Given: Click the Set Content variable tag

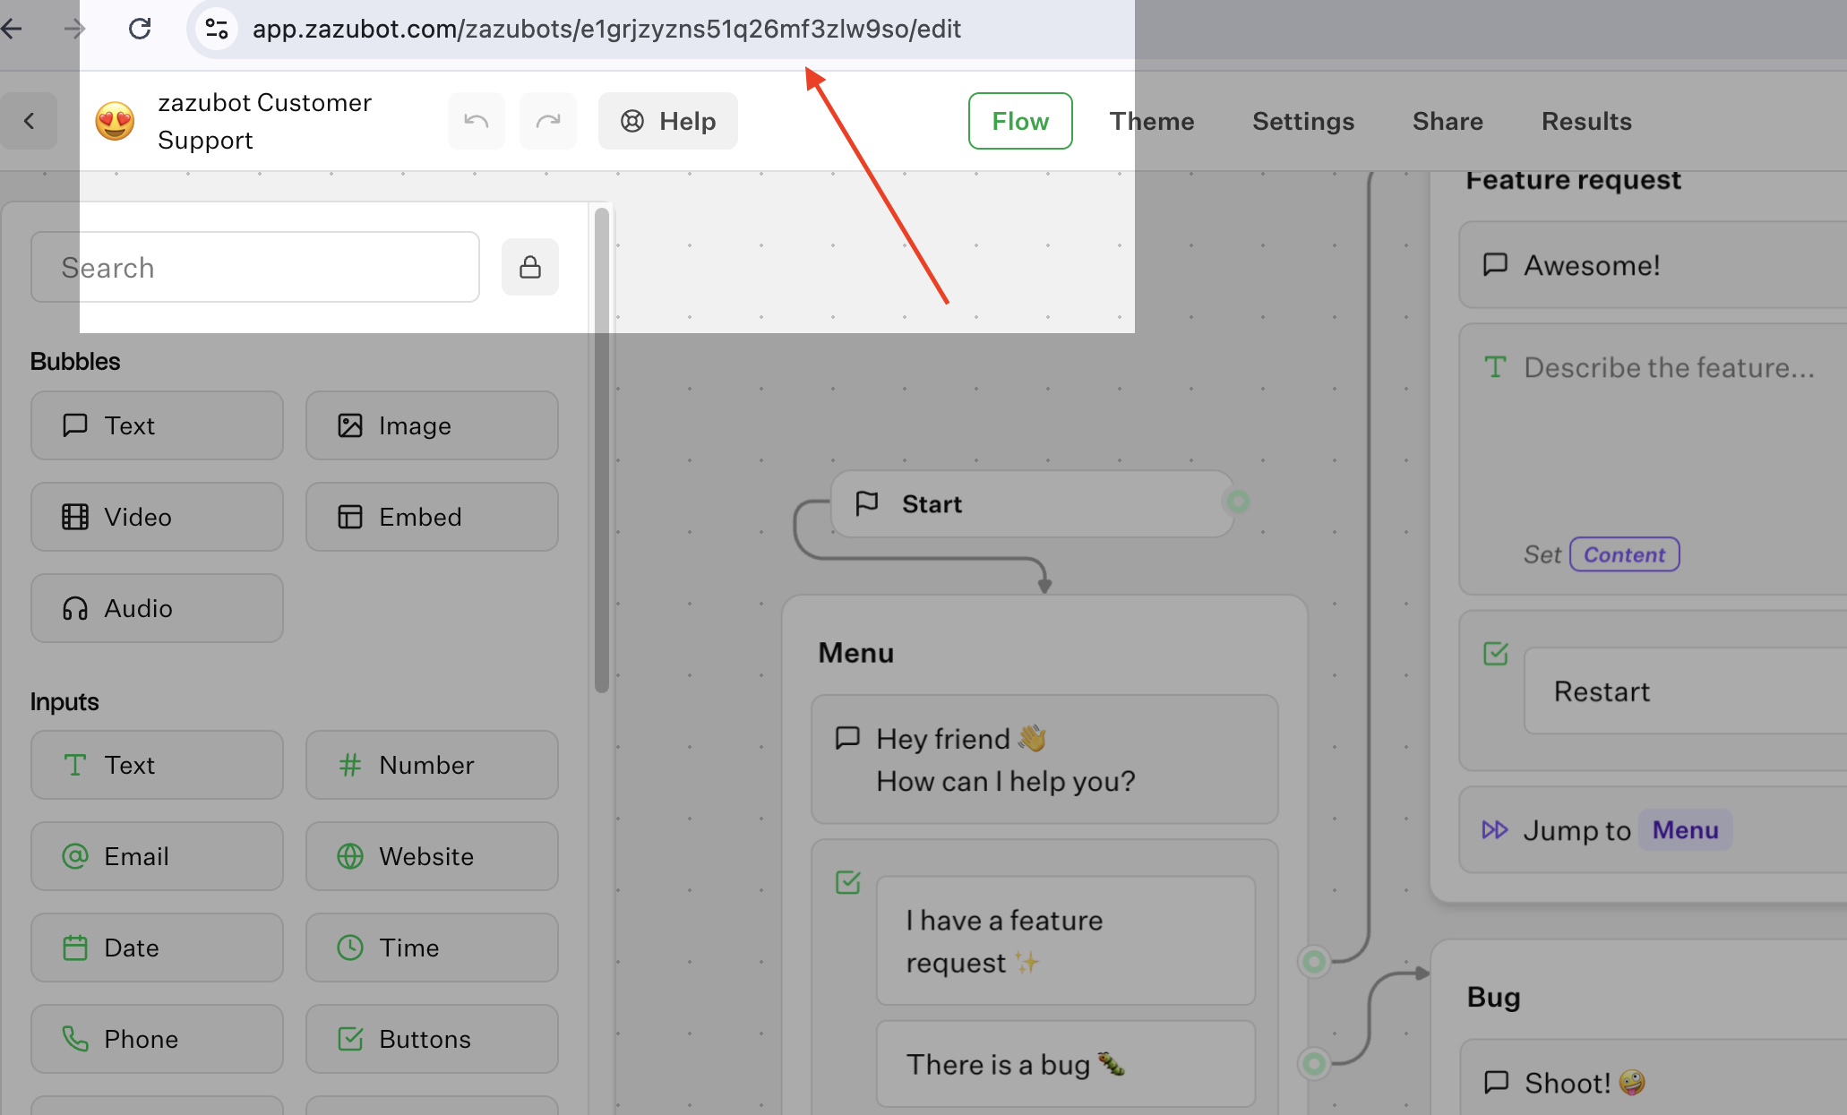Looking at the screenshot, I should [x=1624, y=554].
